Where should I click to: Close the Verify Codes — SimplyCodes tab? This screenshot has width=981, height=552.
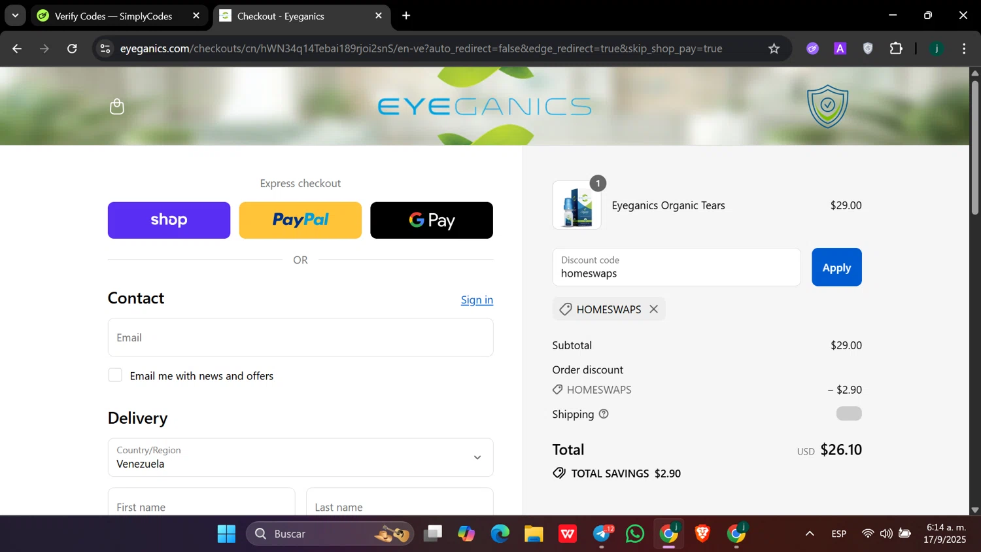(x=196, y=16)
